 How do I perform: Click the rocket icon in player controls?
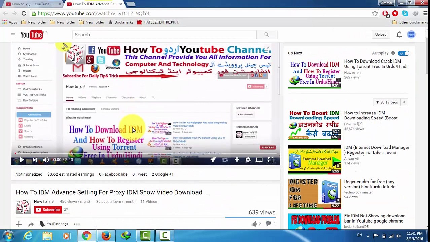[x=213, y=160]
